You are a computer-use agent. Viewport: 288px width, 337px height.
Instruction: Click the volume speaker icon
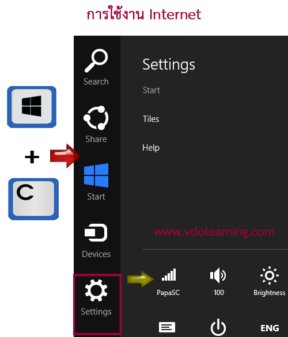[x=218, y=275]
